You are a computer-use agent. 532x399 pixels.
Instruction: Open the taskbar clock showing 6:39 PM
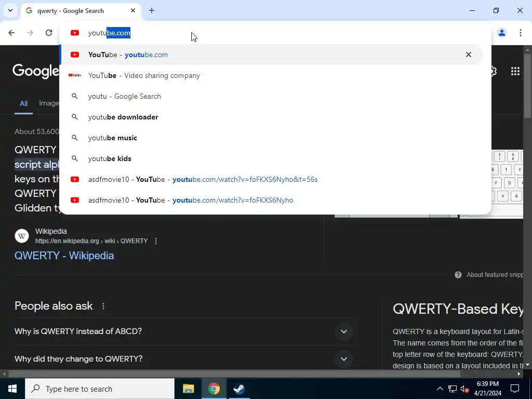[487, 389]
